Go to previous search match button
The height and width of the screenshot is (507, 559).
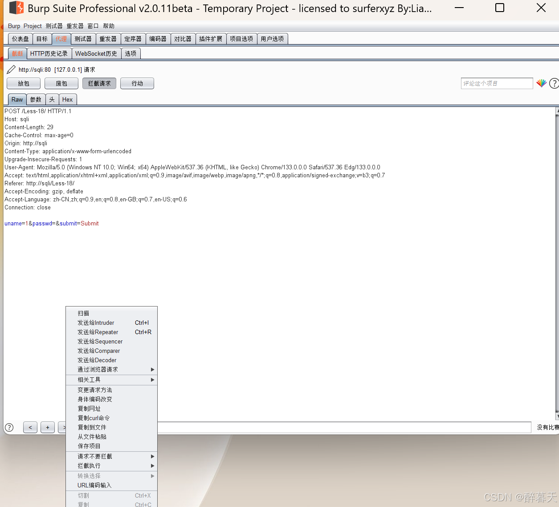pyautogui.click(x=30, y=427)
